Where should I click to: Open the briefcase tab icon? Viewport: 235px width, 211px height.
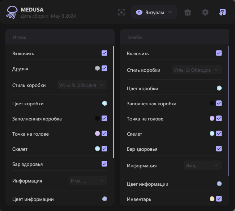(188, 12)
